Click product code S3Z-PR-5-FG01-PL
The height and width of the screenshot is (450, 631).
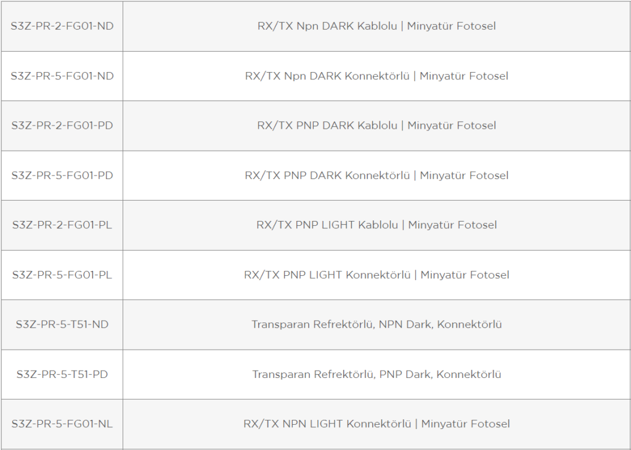point(62,275)
